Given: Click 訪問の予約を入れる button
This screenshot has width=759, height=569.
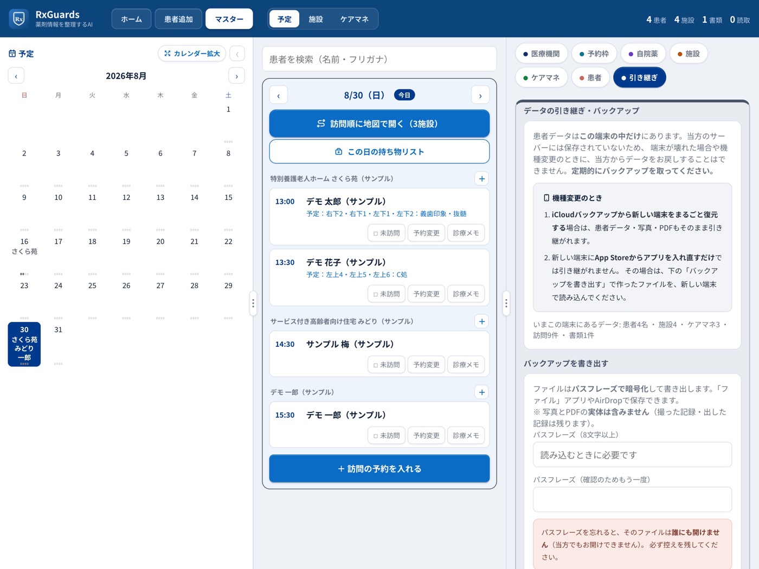Looking at the screenshot, I should (379, 469).
